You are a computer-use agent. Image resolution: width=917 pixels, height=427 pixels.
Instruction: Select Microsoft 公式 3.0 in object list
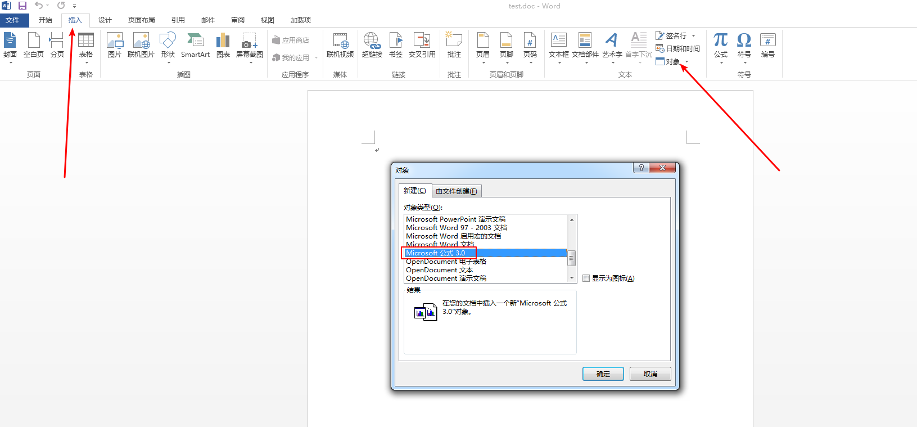point(486,253)
